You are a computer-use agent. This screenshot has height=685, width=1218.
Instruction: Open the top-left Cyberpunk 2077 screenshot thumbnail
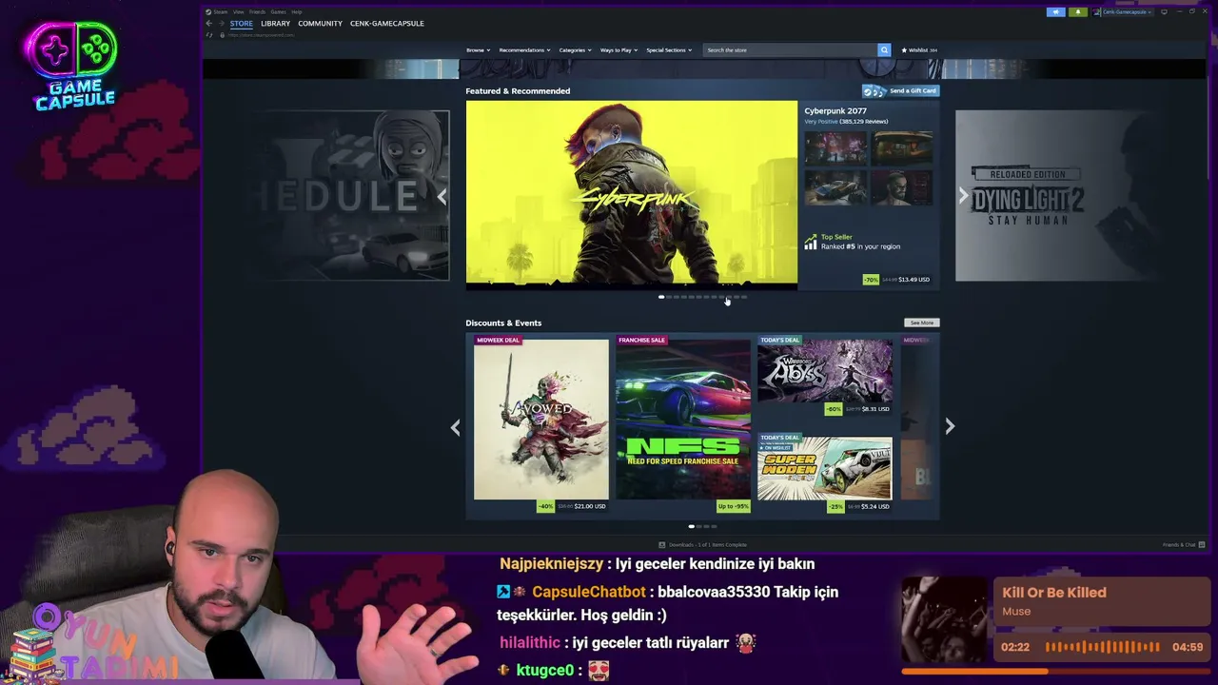pyautogui.click(x=835, y=147)
